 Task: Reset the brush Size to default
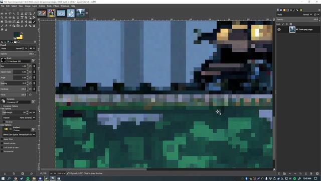click(x=31, y=66)
